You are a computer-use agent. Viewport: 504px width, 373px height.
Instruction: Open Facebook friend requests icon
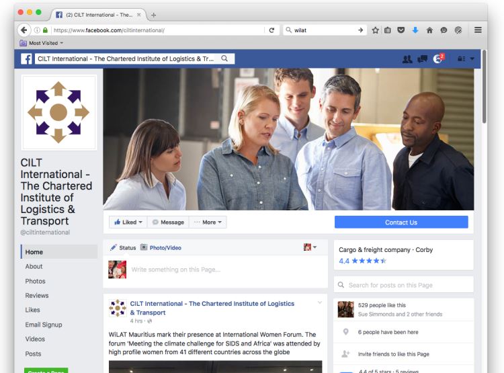[x=407, y=59]
